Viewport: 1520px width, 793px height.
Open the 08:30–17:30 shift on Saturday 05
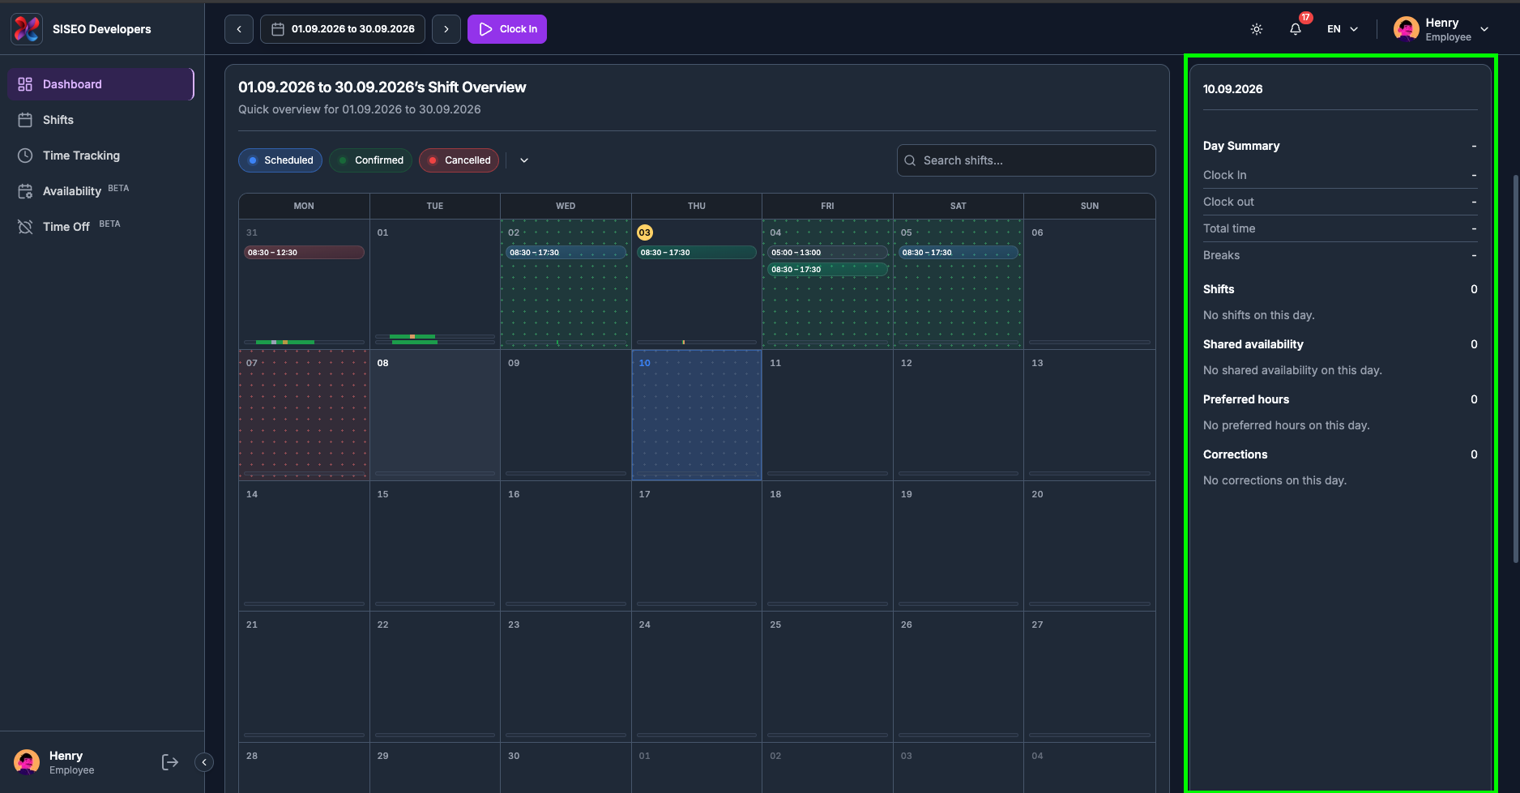coord(959,253)
